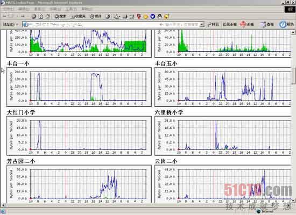The width and height of the screenshot is (296, 215).
Task: Click the yellow round toolbar icon
Action: 146,17
